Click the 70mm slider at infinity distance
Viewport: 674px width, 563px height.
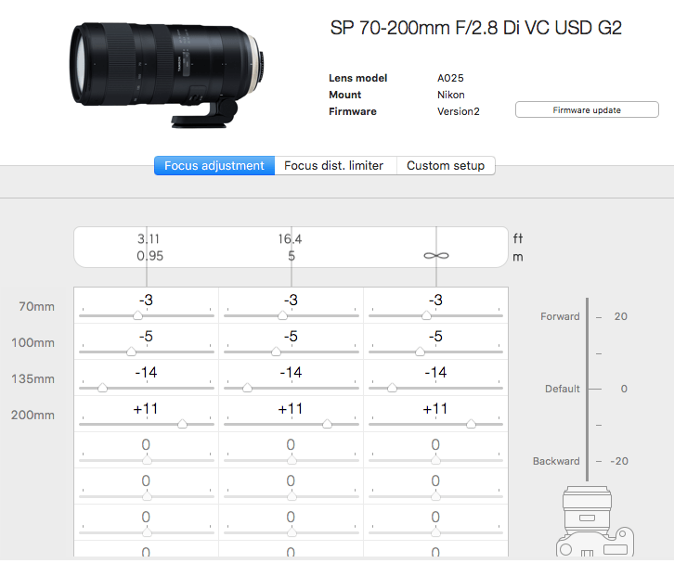427,316
